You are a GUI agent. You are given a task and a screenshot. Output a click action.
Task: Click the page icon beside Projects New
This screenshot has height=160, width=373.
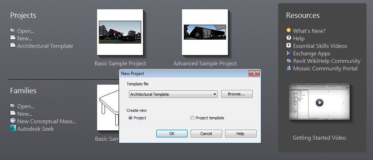click(13, 38)
